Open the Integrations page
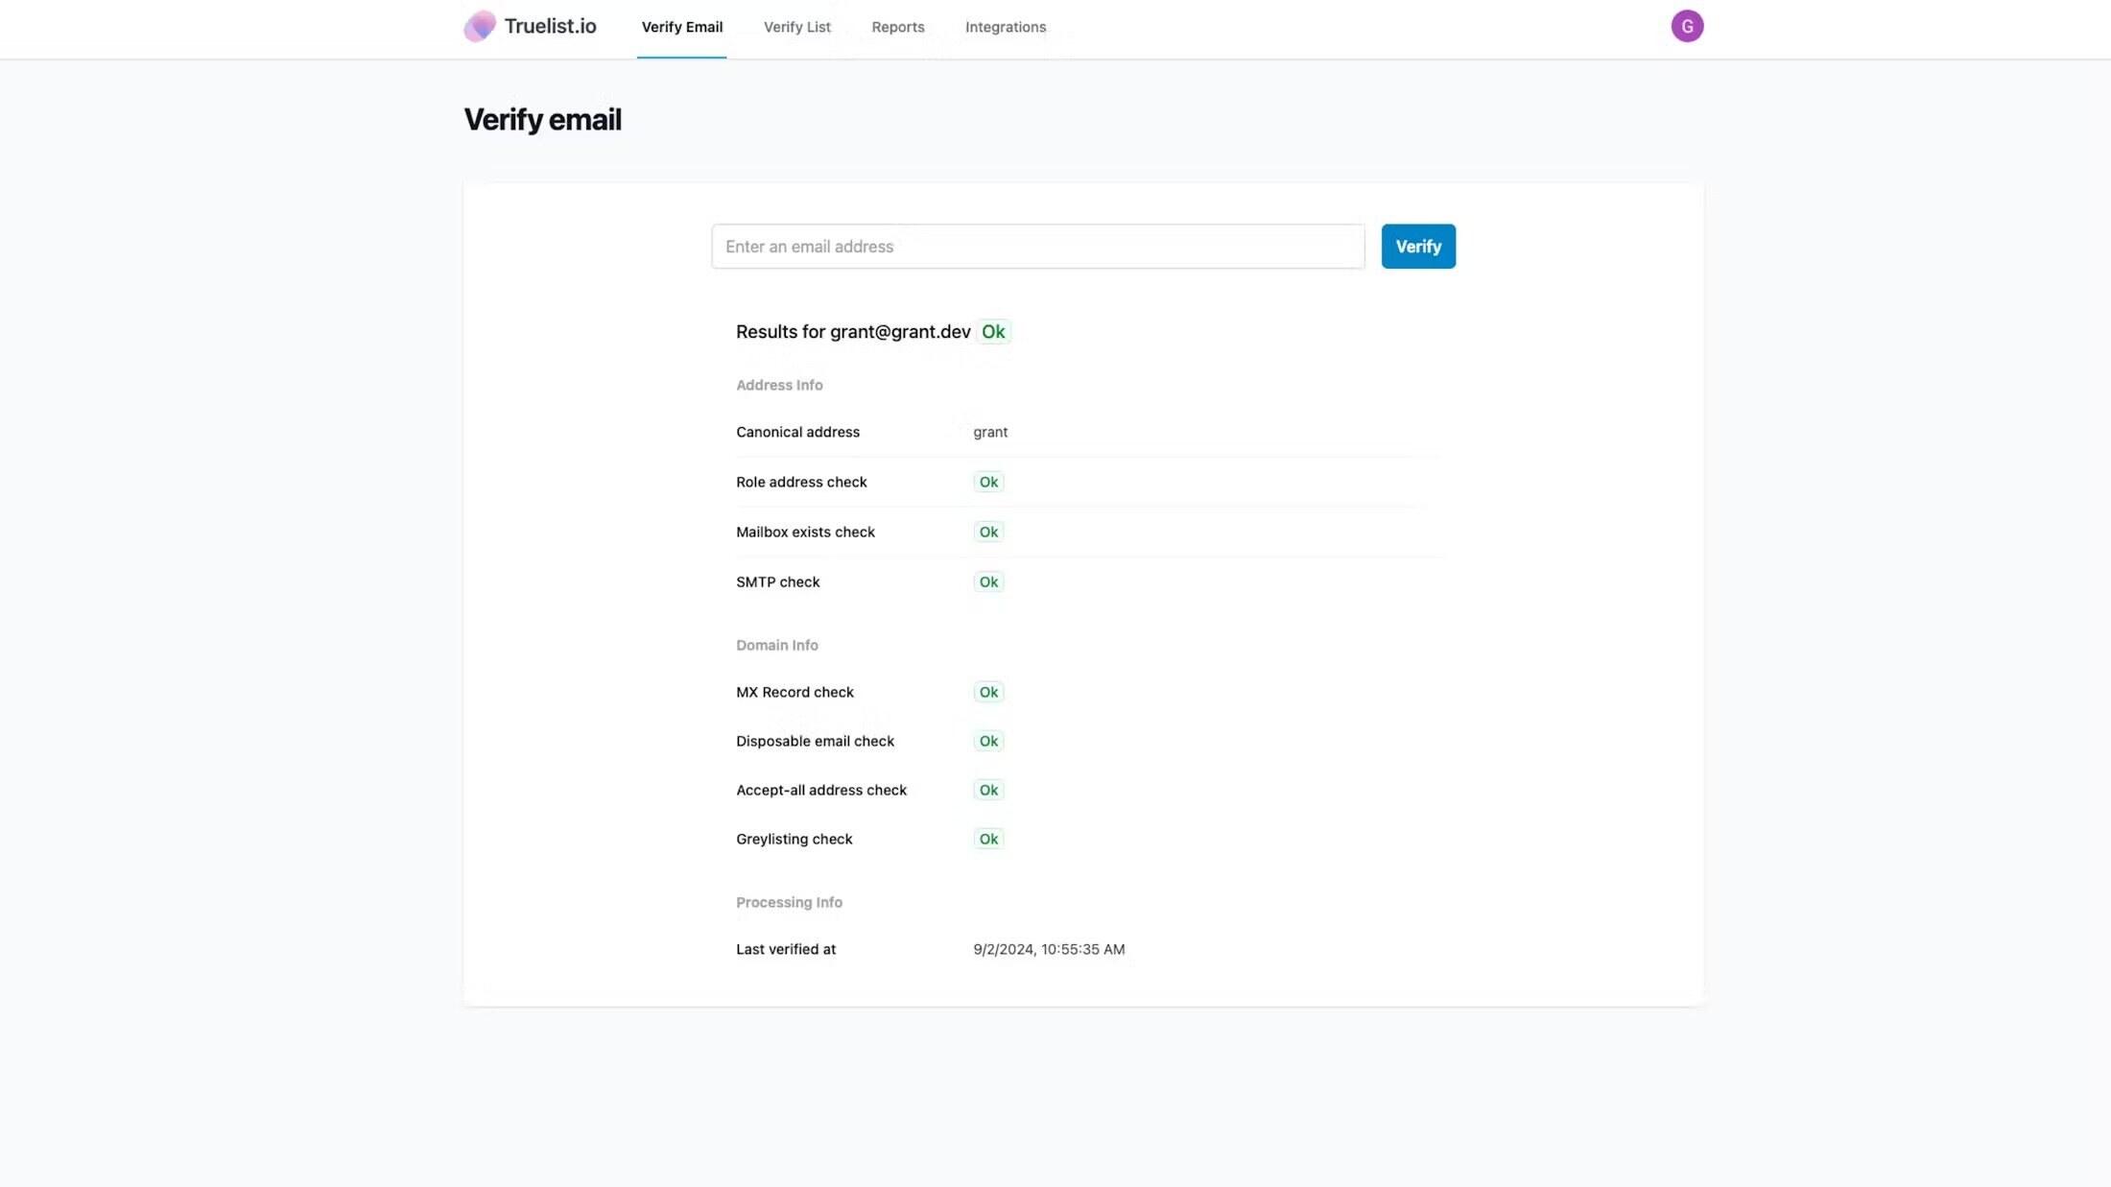Image resolution: width=2111 pixels, height=1187 pixels. pyautogui.click(x=1006, y=27)
